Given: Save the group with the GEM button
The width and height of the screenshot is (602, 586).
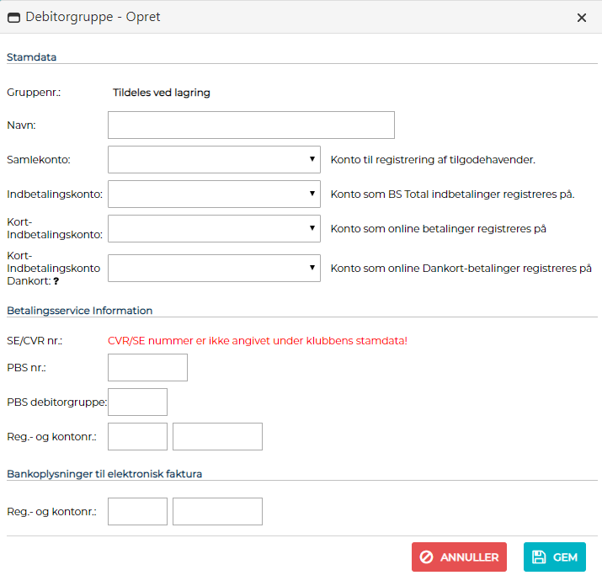Looking at the screenshot, I should 554,557.
